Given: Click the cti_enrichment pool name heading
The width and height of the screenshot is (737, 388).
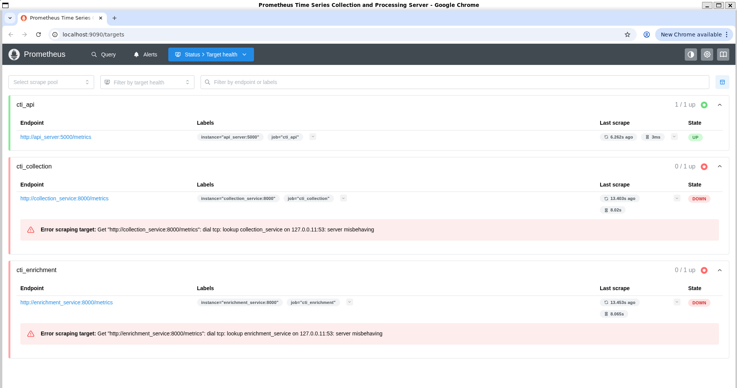Looking at the screenshot, I should coord(37,270).
